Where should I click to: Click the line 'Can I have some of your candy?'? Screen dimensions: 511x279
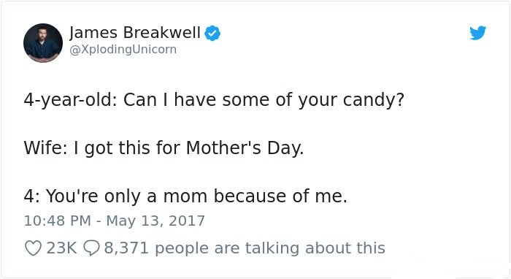[x=264, y=100]
